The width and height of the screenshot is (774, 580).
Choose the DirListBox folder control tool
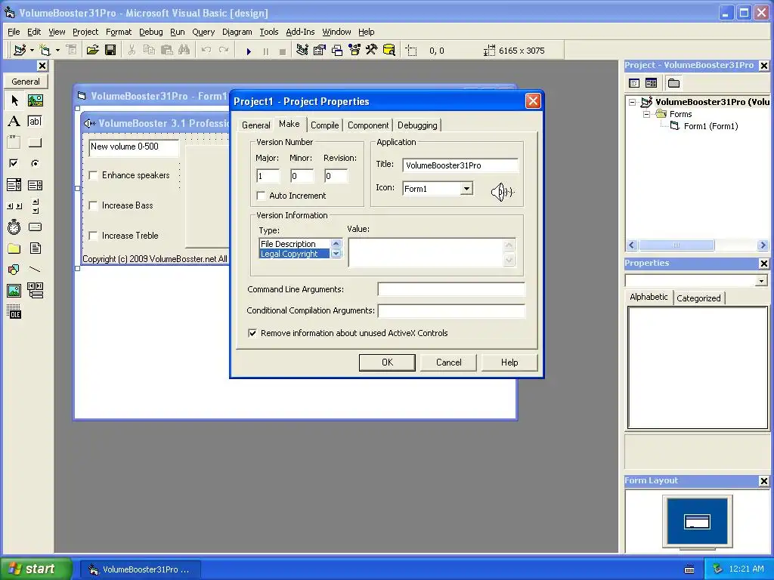[x=14, y=248]
